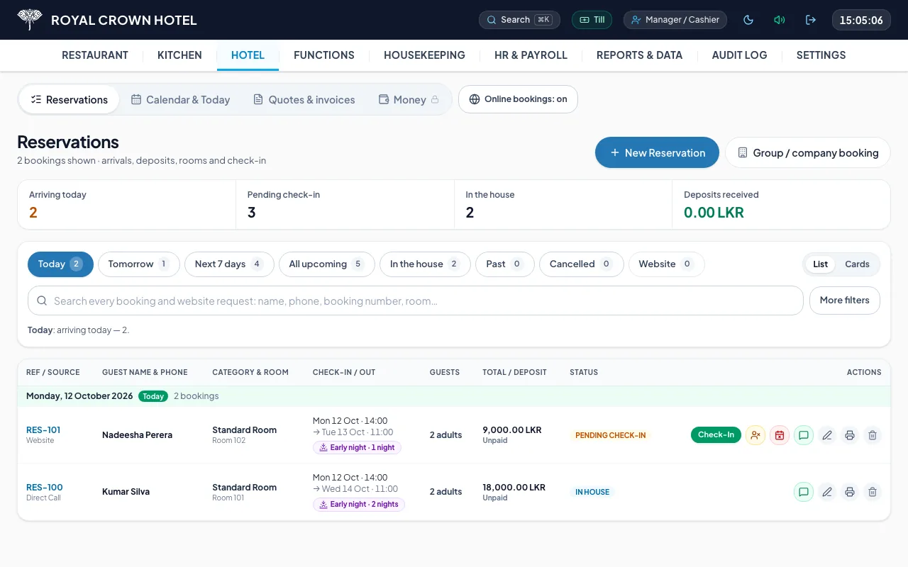Go to the Housekeeping module
Viewport: 908px width, 567px height.
pyautogui.click(x=424, y=55)
